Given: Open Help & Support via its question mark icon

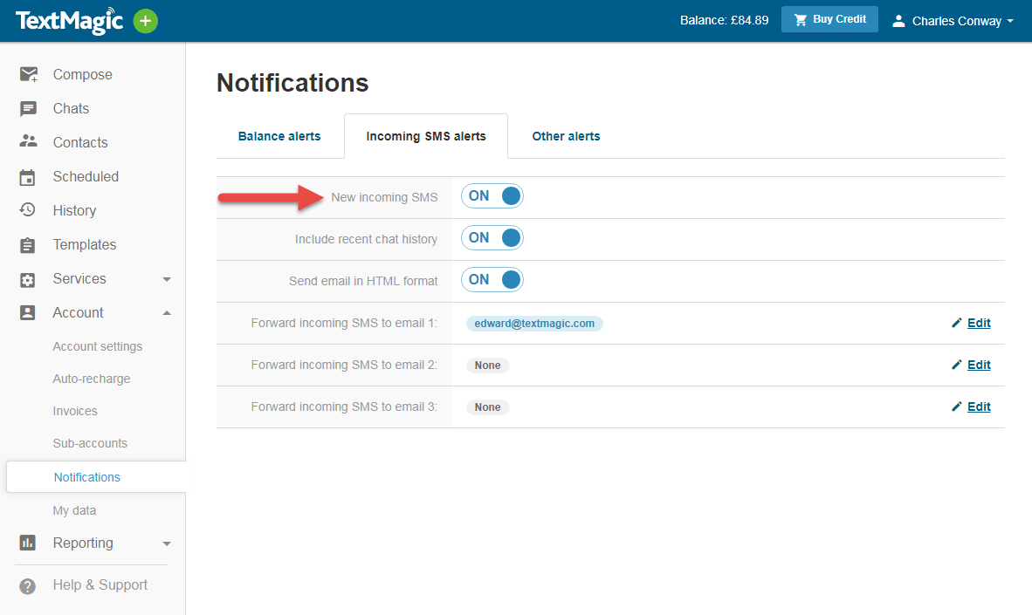Looking at the screenshot, I should pos(27,584).
